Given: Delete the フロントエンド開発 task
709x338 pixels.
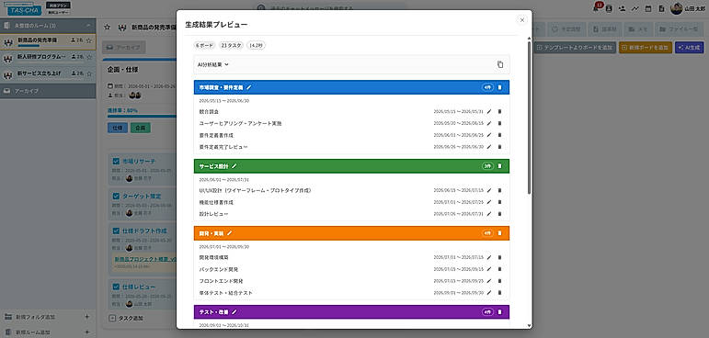Looking at the screenshot, I should coord(499,281).
